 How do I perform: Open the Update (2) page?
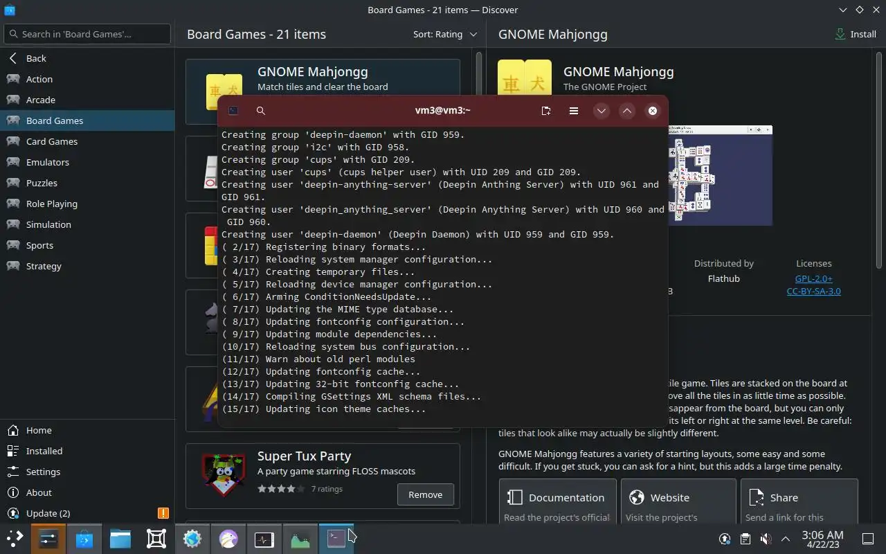click(87, 513)
